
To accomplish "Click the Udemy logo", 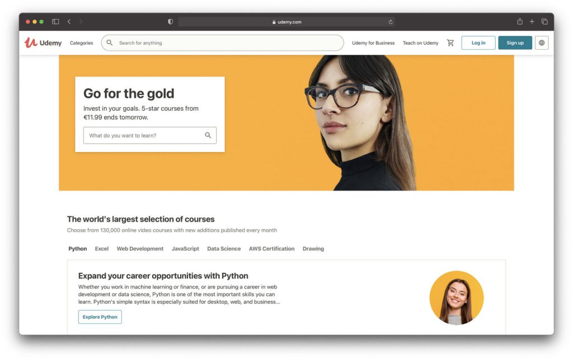I will 43,42.
